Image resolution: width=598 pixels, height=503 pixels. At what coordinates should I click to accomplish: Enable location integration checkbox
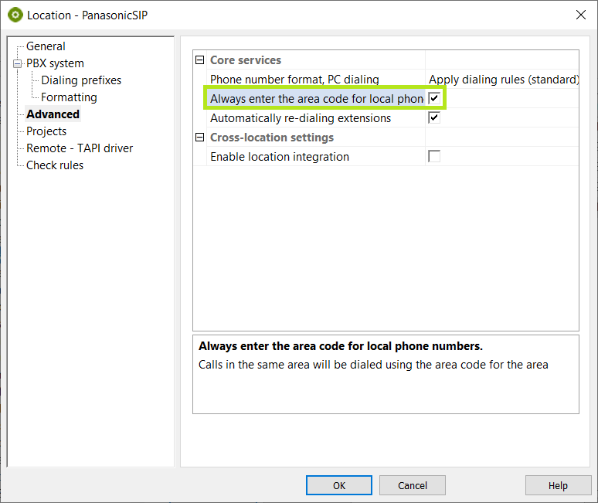tap(434, 157)
